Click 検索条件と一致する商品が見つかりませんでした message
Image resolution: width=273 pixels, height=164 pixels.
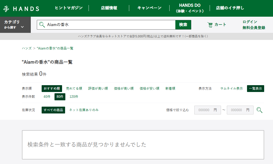[87, 145]
